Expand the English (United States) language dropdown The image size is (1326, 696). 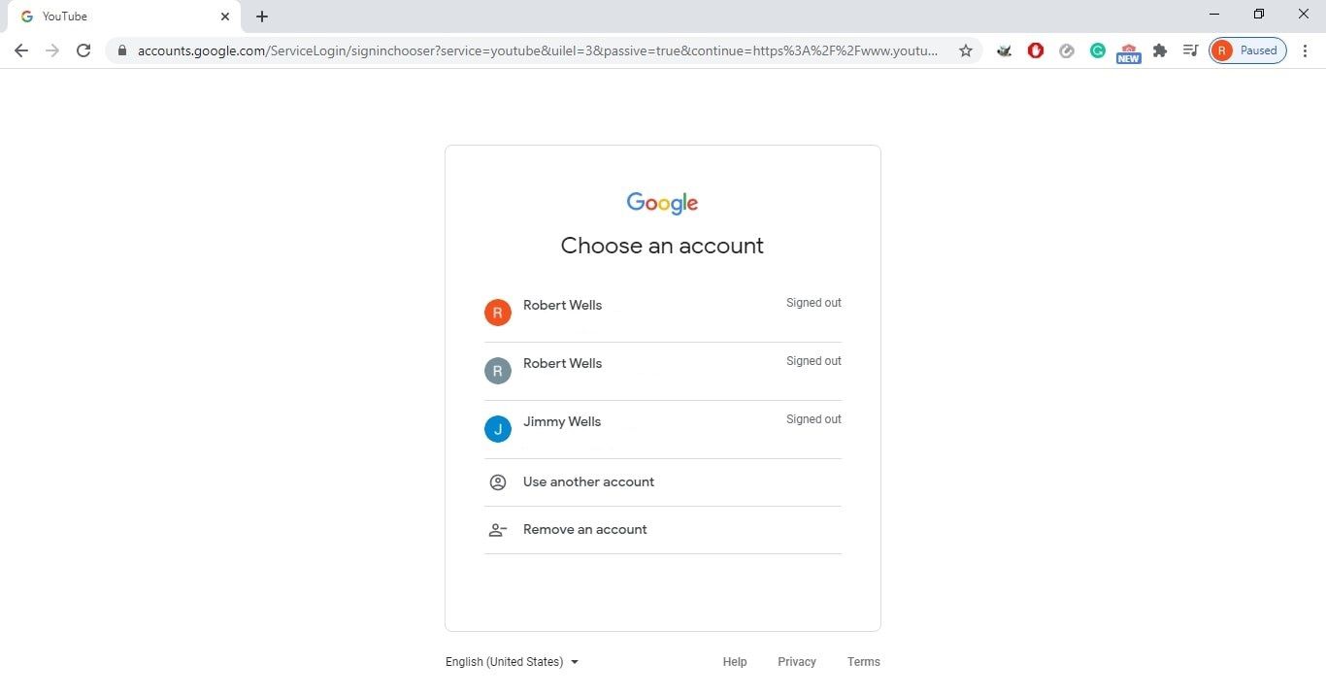[x=512, y=662]
